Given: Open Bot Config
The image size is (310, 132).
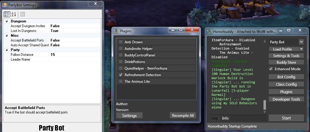Looking at the screenshot, I should point(286,77).
